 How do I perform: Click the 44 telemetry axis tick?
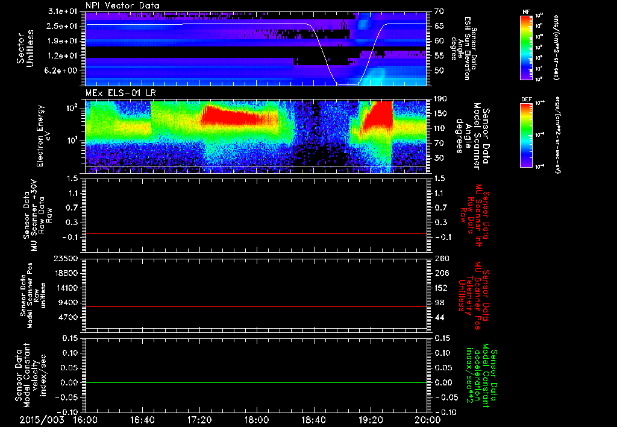(439, 317)
